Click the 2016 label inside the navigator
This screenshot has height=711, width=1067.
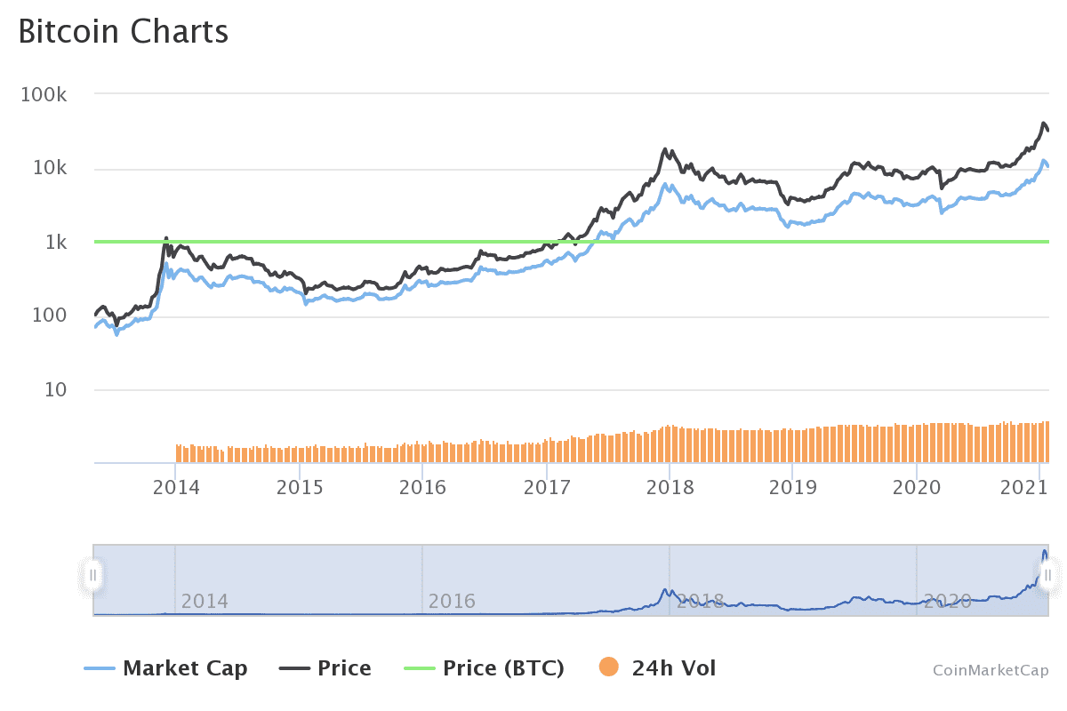(452, 602)
